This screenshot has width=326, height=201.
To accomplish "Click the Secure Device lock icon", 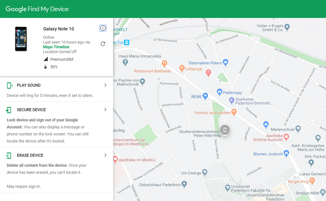I will click(x=9, y=110).
